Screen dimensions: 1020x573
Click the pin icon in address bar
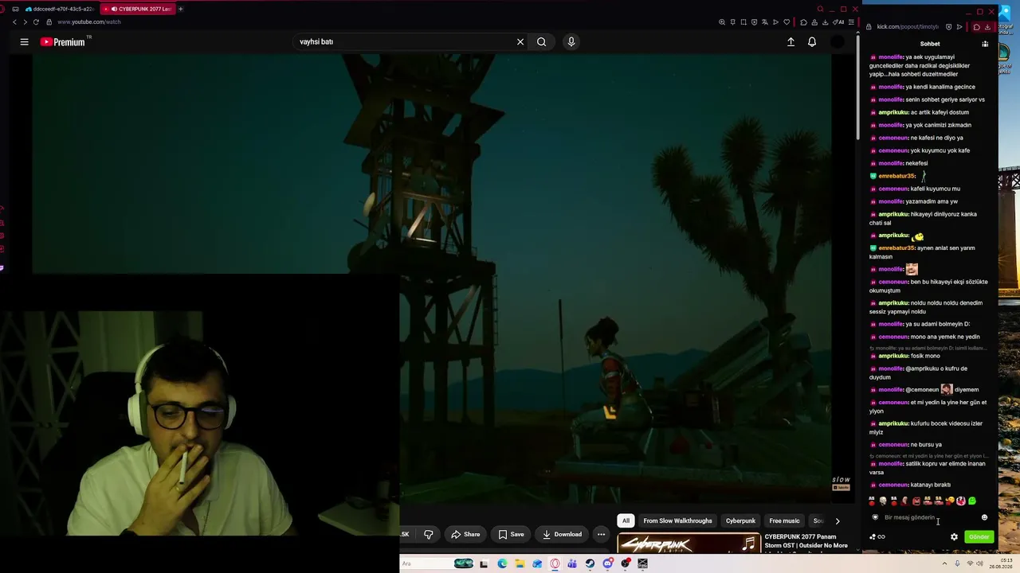tap(733, 22)
